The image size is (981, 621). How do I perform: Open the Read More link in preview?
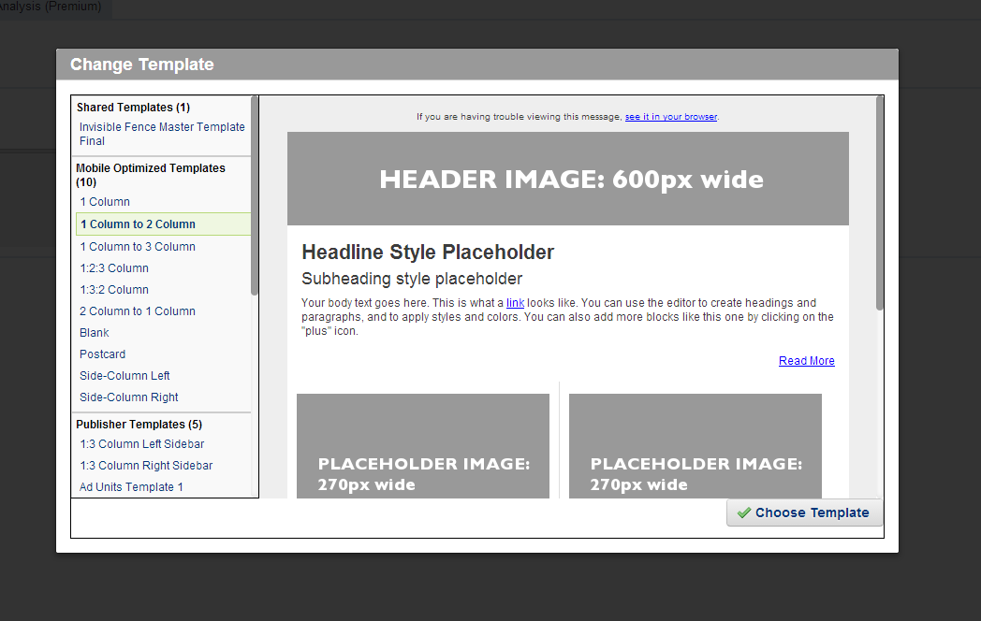806,361
